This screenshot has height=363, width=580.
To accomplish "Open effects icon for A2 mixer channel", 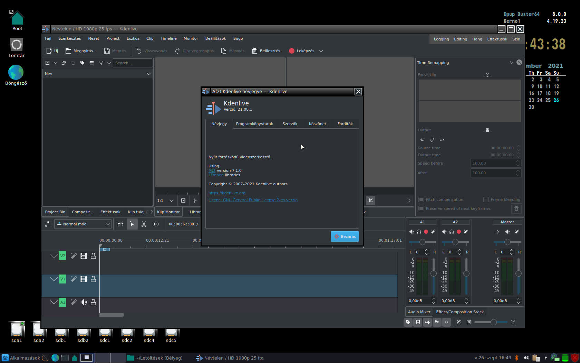I will click(x=466, y=232).
